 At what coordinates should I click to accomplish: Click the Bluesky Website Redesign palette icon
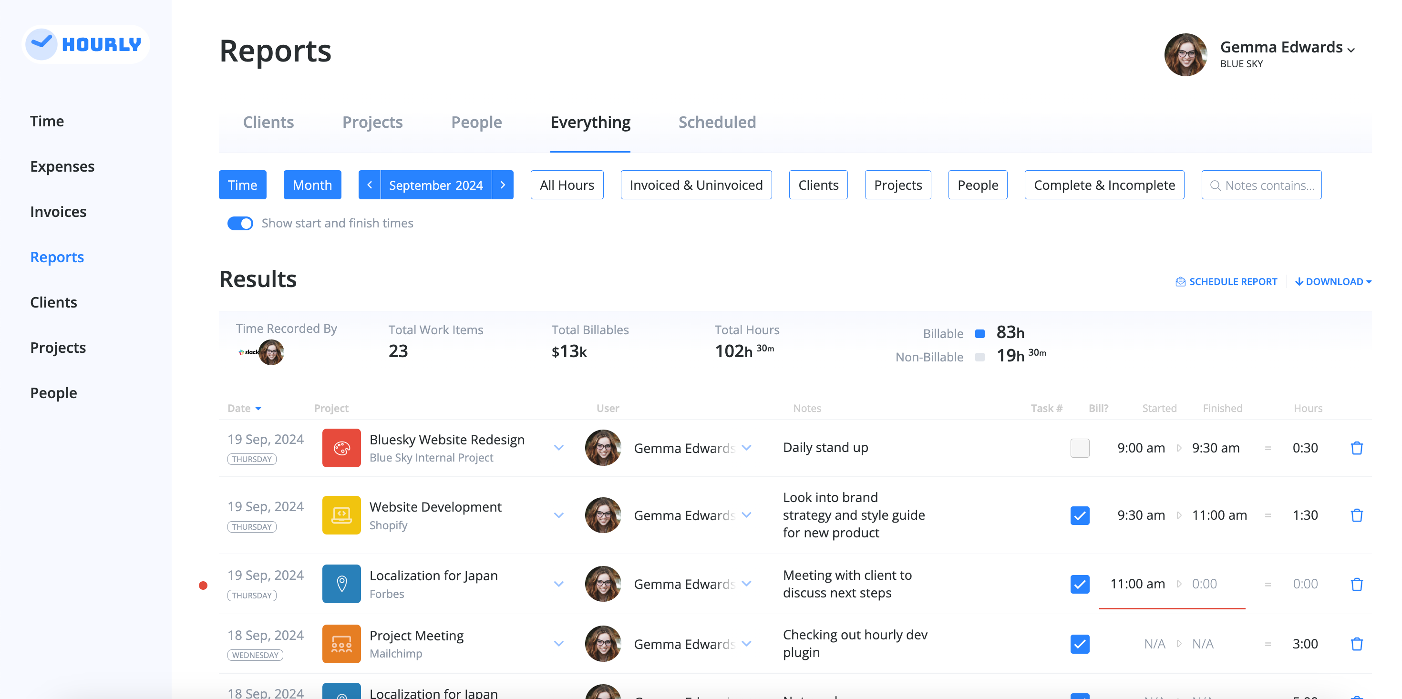tap(341, 448)
